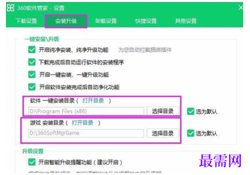Uncheck 开启一键安装、一键升级功能
This screenshot has width=250, height=175.
pyautogui.click(x=32, y=74)
